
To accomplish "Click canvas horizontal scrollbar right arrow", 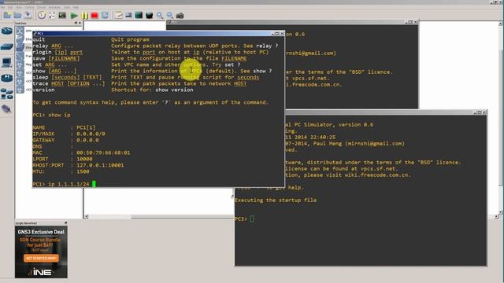I will click(496, 217).
